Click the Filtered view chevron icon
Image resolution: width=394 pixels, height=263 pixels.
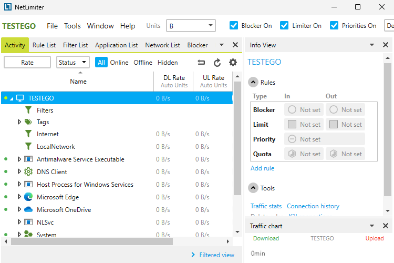tap(193, 255)
